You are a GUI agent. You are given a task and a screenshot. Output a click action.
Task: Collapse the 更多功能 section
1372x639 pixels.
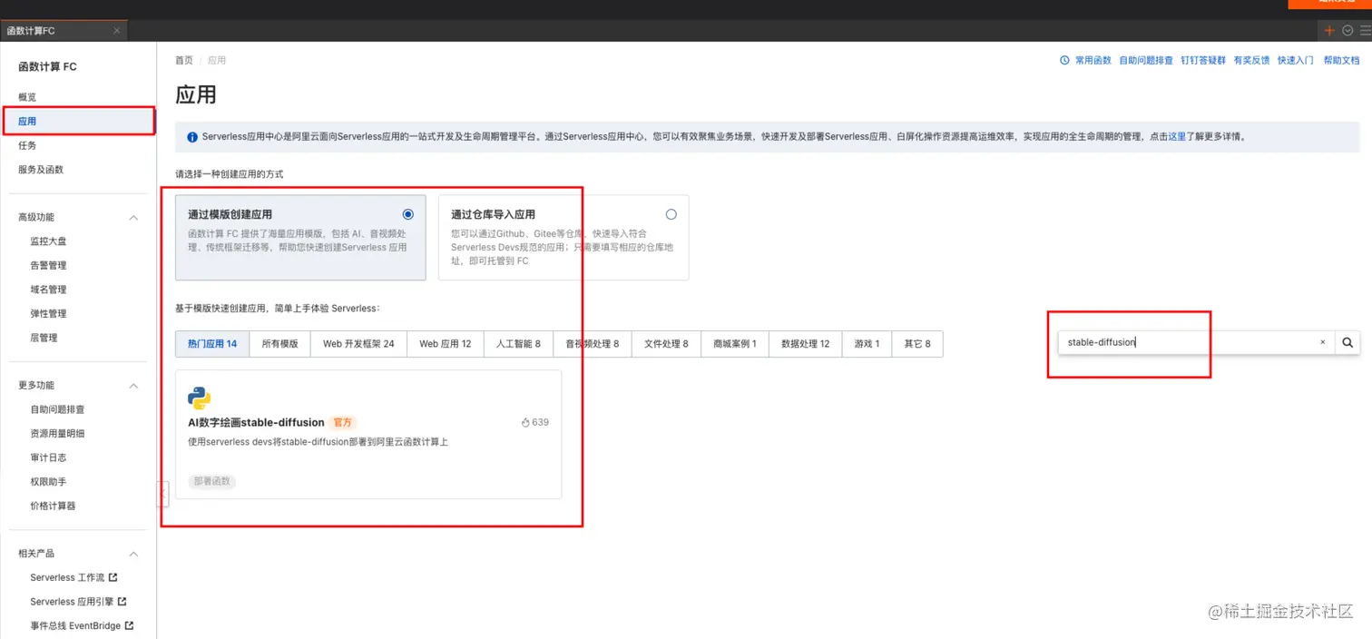pyautogui.click(x=133, y=386)
